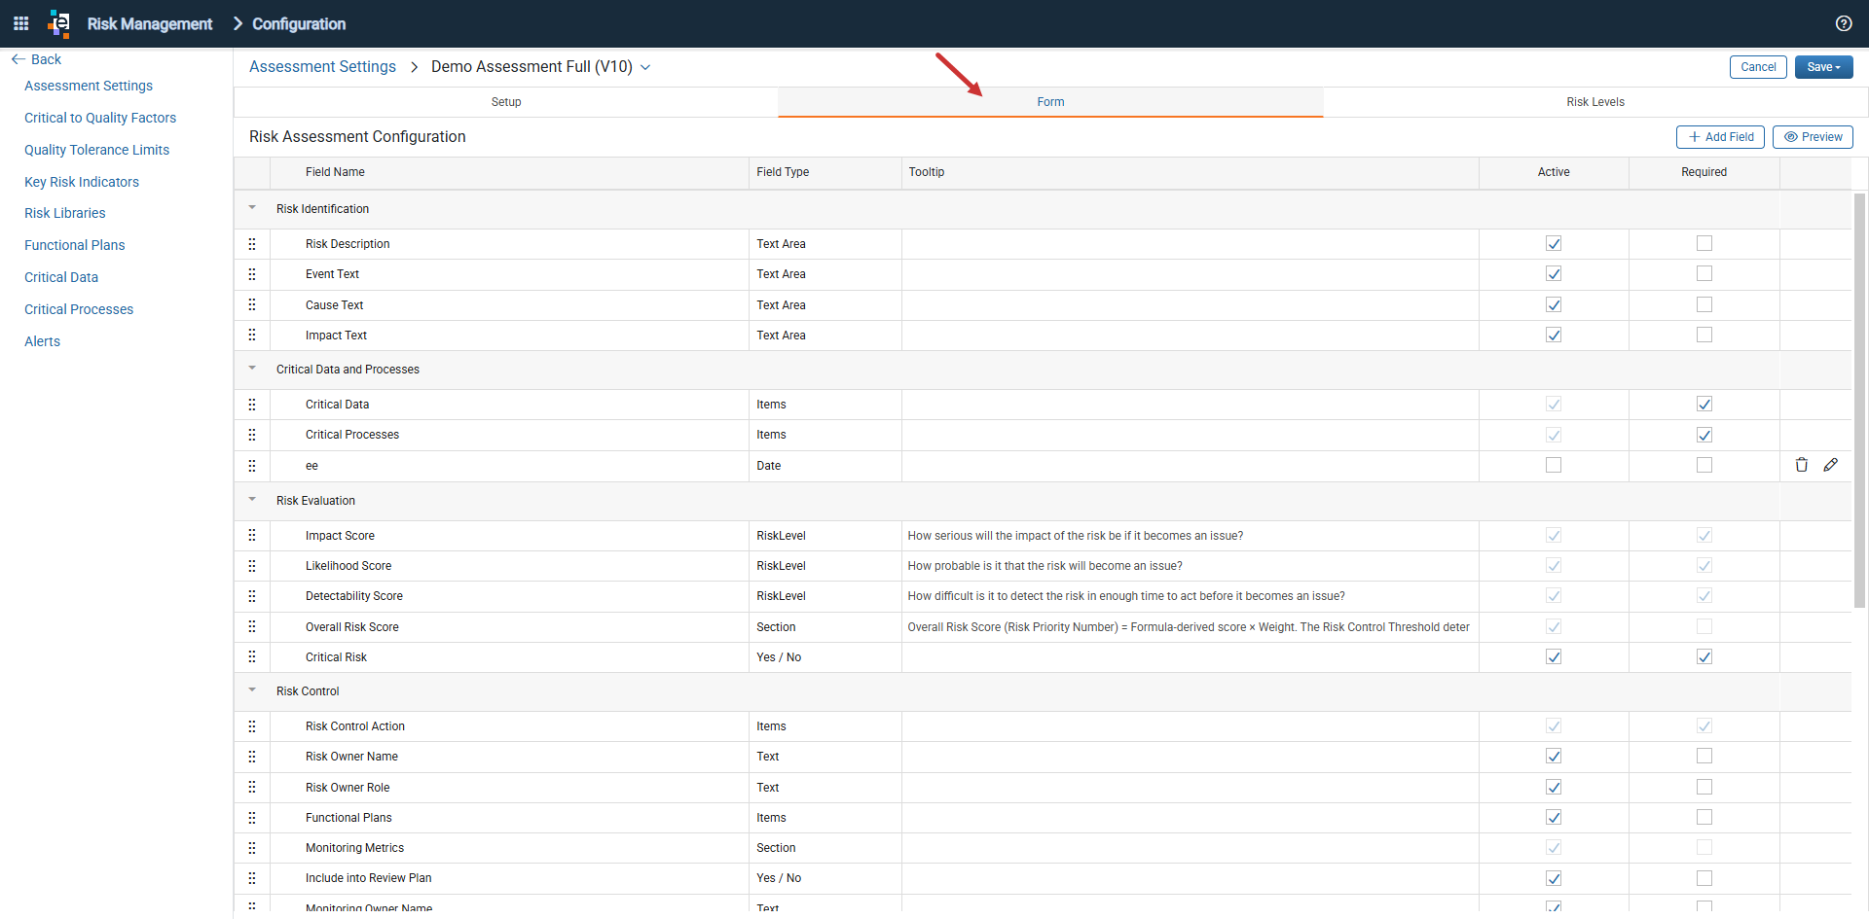
Task: Grab the drag handle for Risk Description
Action: coord(252,244)
